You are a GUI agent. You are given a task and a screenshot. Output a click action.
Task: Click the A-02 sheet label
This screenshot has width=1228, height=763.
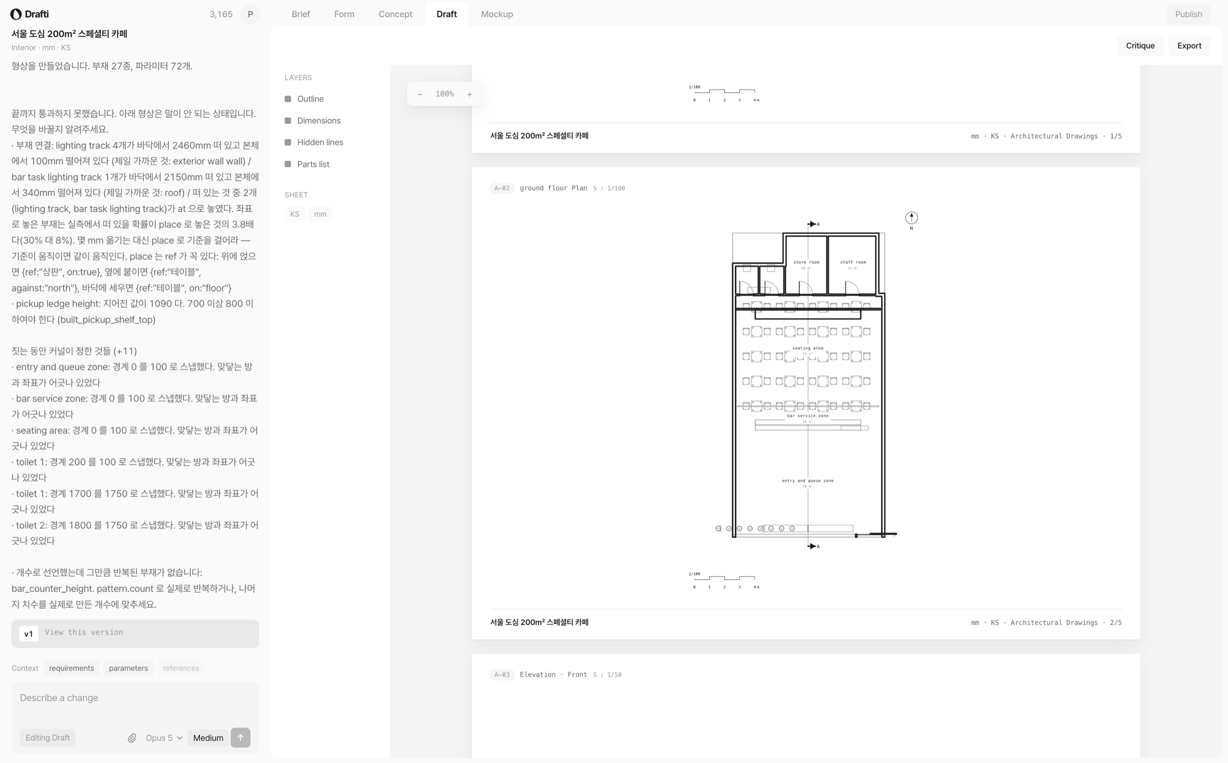pos(501,188)
